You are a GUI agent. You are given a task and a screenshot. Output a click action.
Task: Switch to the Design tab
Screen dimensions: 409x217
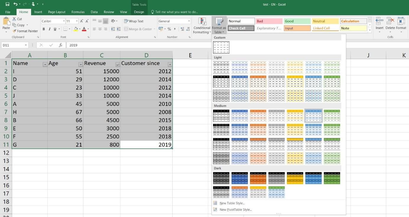(139, 12)
